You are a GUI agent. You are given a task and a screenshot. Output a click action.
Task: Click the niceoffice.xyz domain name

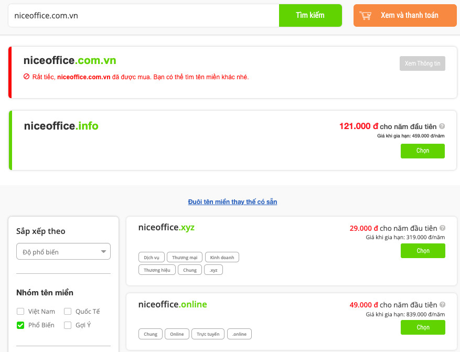click(166, 227)
